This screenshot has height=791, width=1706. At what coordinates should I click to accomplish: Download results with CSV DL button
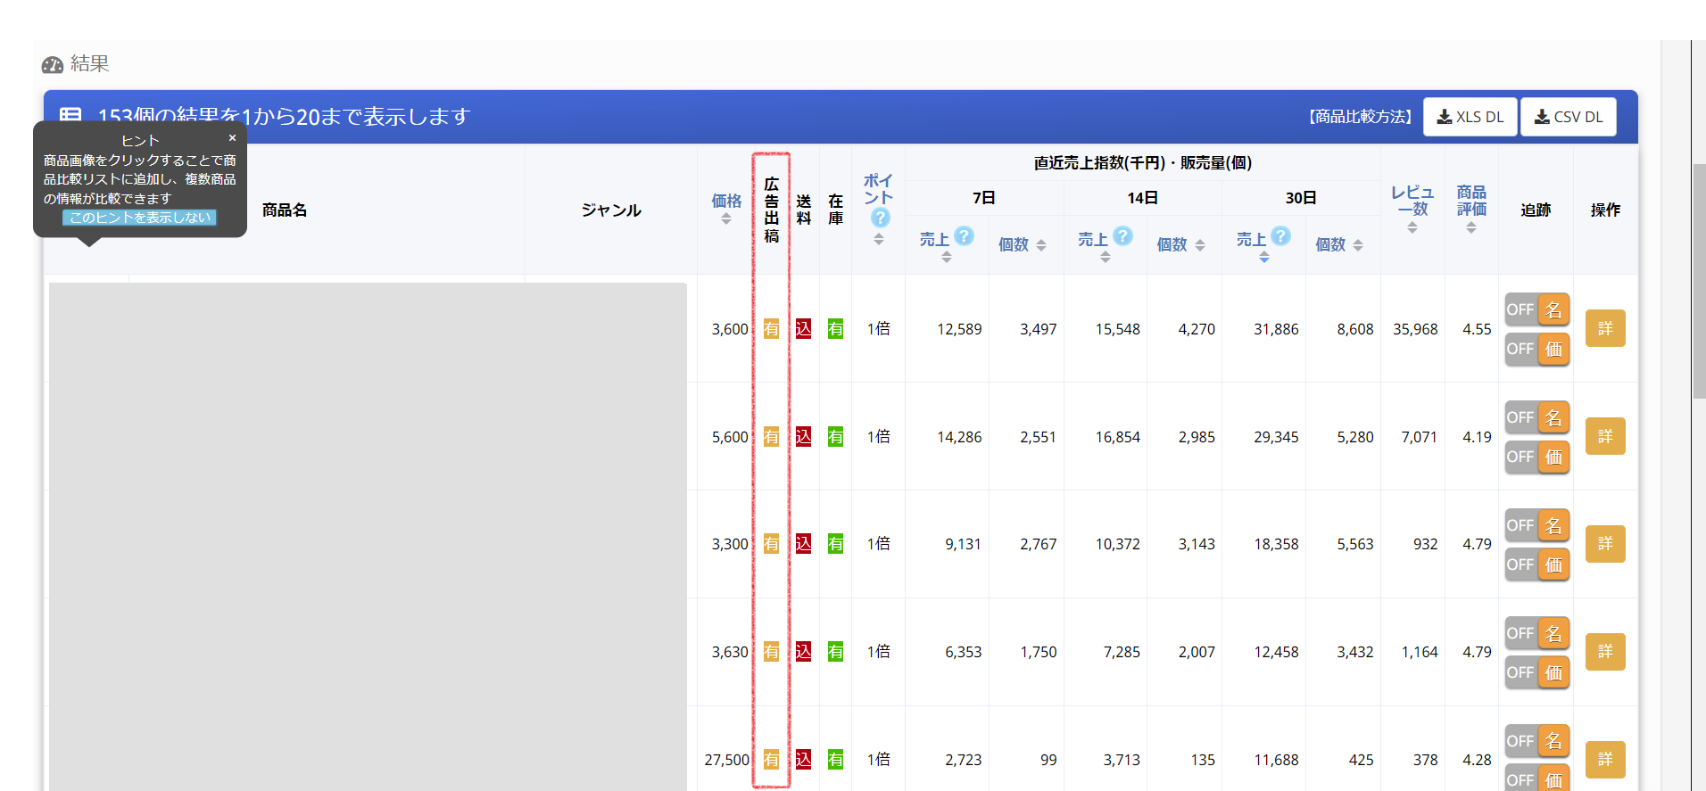1568,117
